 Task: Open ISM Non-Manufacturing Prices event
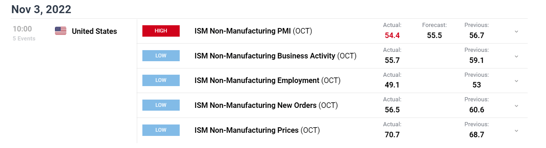point(257,130)
